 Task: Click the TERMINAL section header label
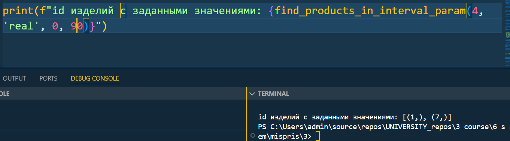pyautogui.click(x=273, y=94)
